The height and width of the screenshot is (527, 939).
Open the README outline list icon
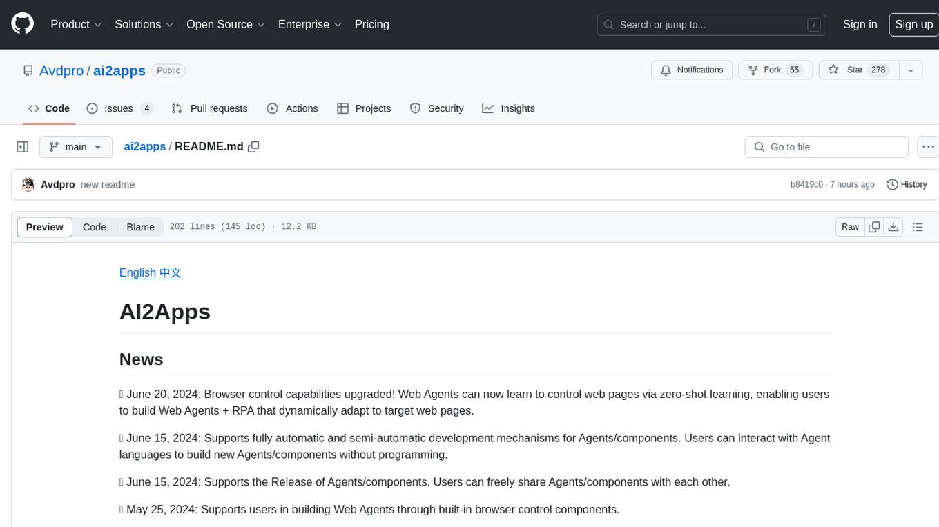point(918,227)
